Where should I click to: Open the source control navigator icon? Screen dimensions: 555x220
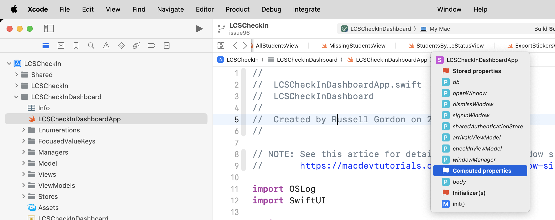[x=61, y=46]
